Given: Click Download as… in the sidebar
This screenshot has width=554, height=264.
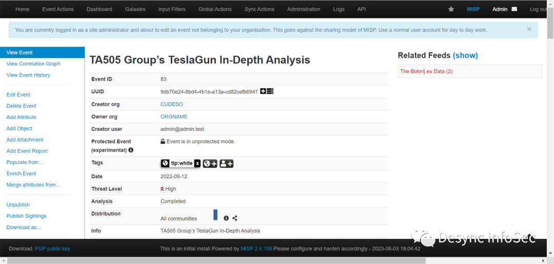Looking at the screenshot, I should click(24, 227).
